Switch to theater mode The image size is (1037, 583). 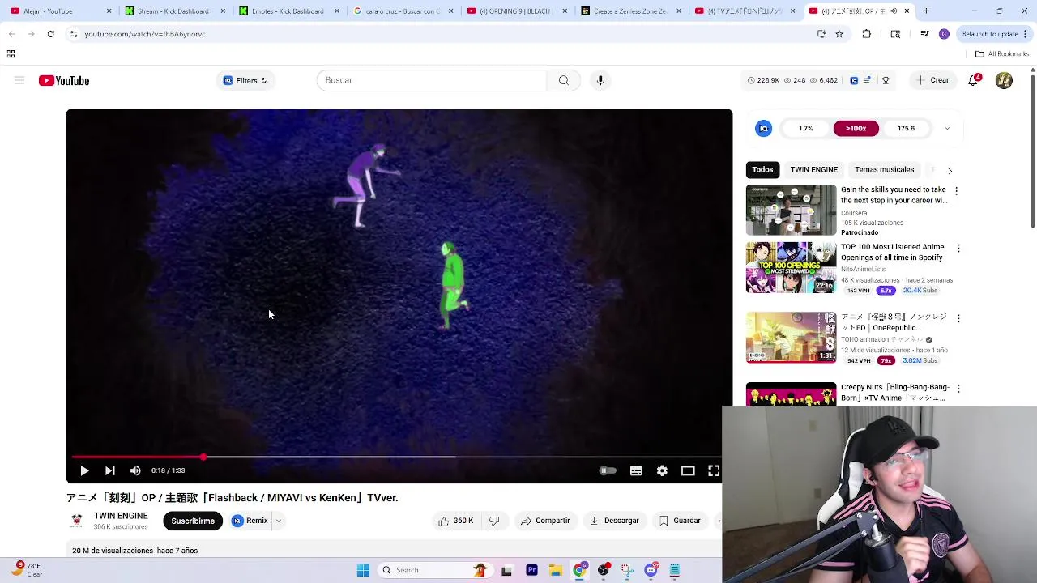pos(688,470)
